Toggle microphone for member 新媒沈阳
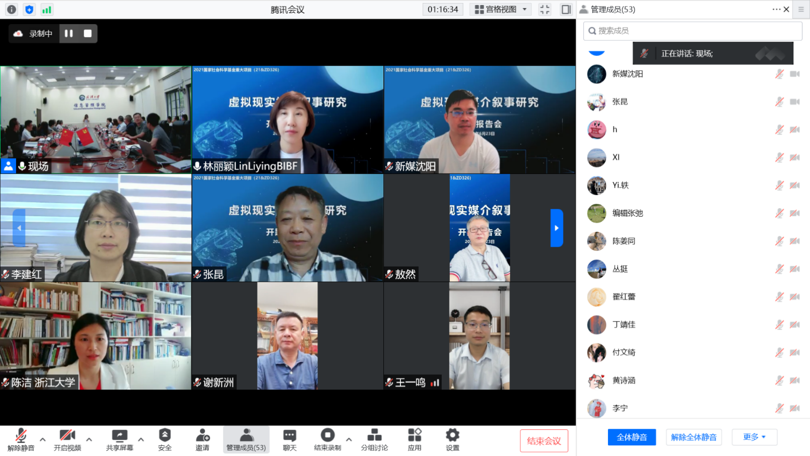This screenshot has height=456, width=810. tap(779, 74)
